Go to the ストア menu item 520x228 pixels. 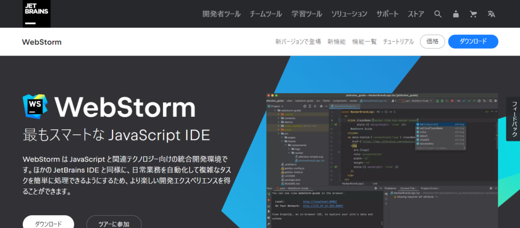(x=416, y=14)
